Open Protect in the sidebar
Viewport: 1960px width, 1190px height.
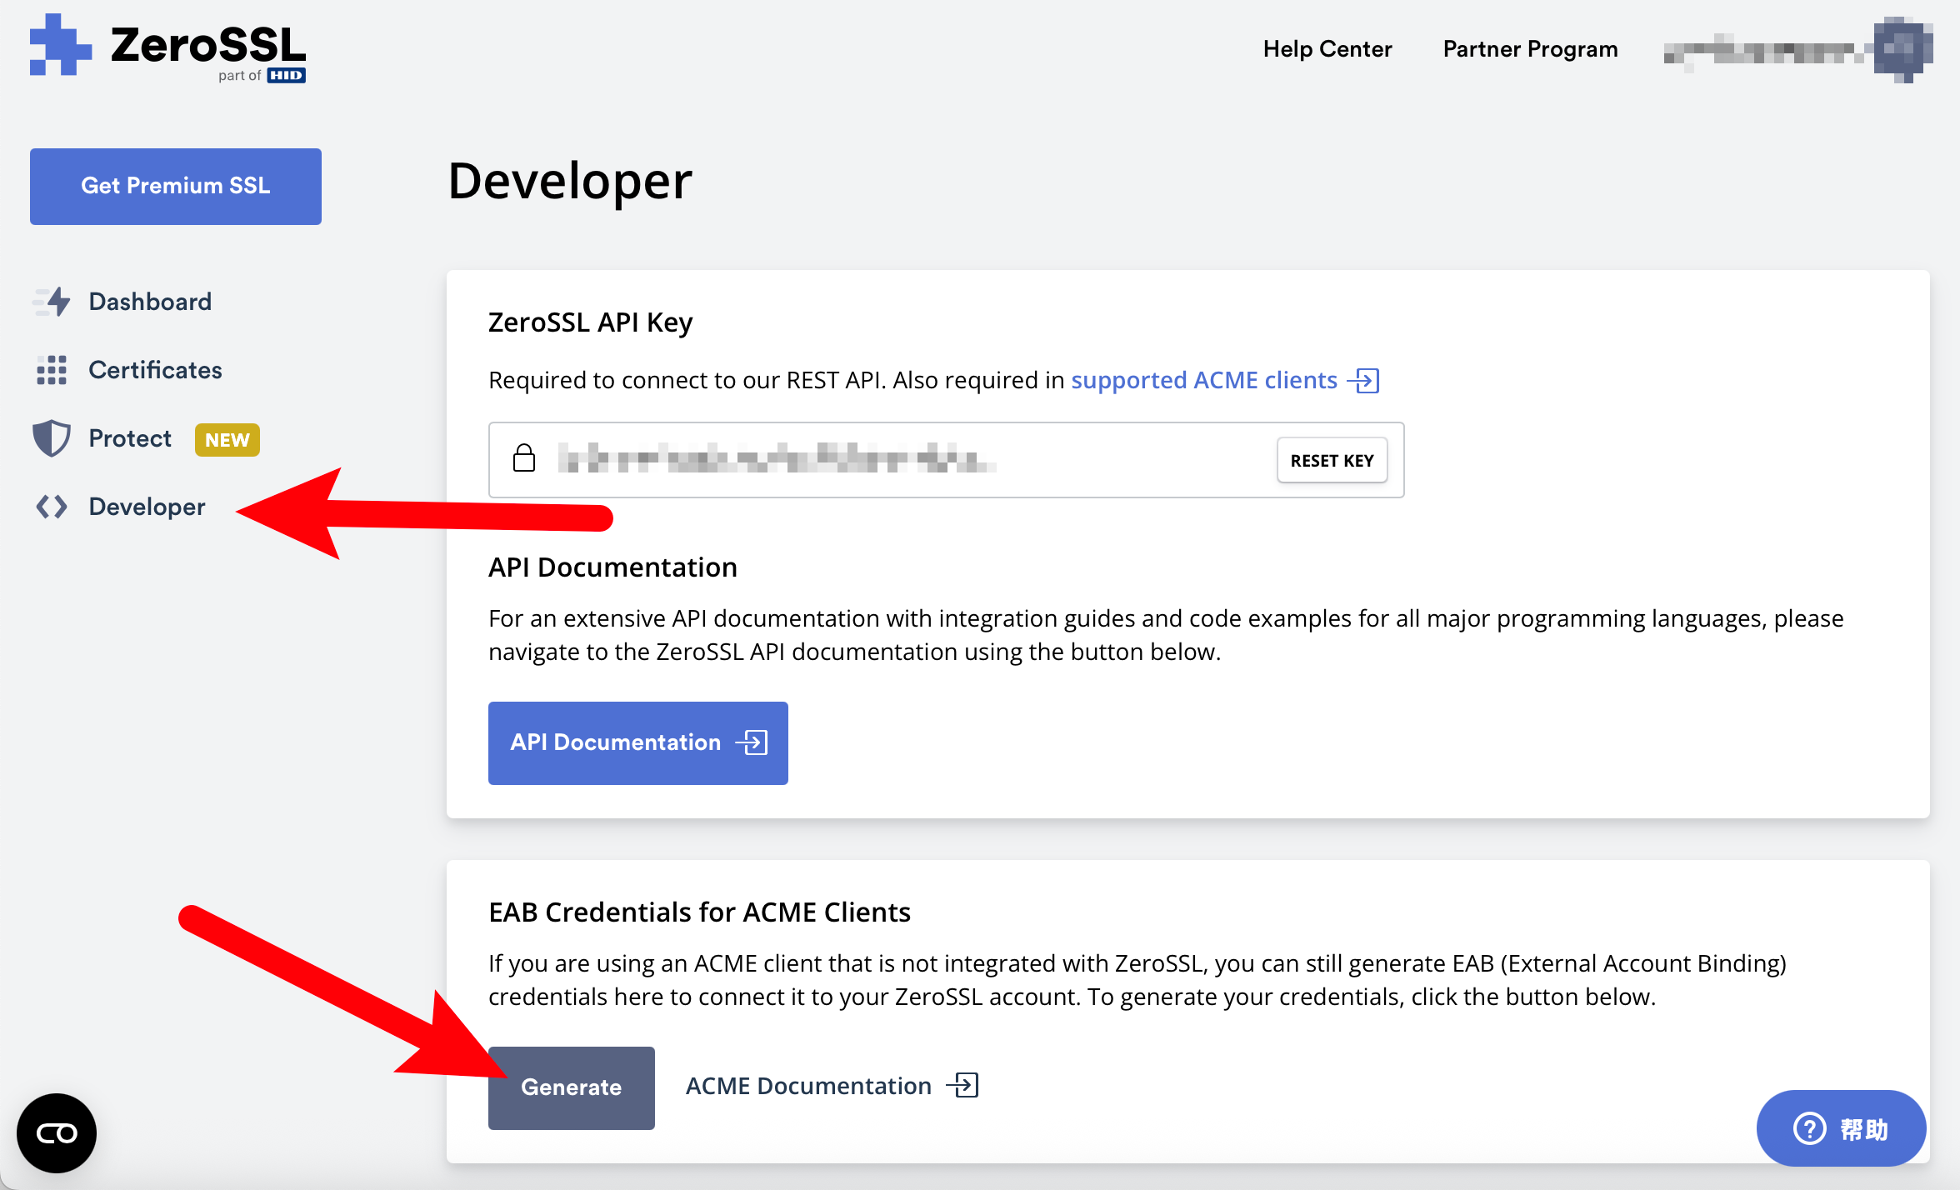pyautogui.click(x=130, y=438)
